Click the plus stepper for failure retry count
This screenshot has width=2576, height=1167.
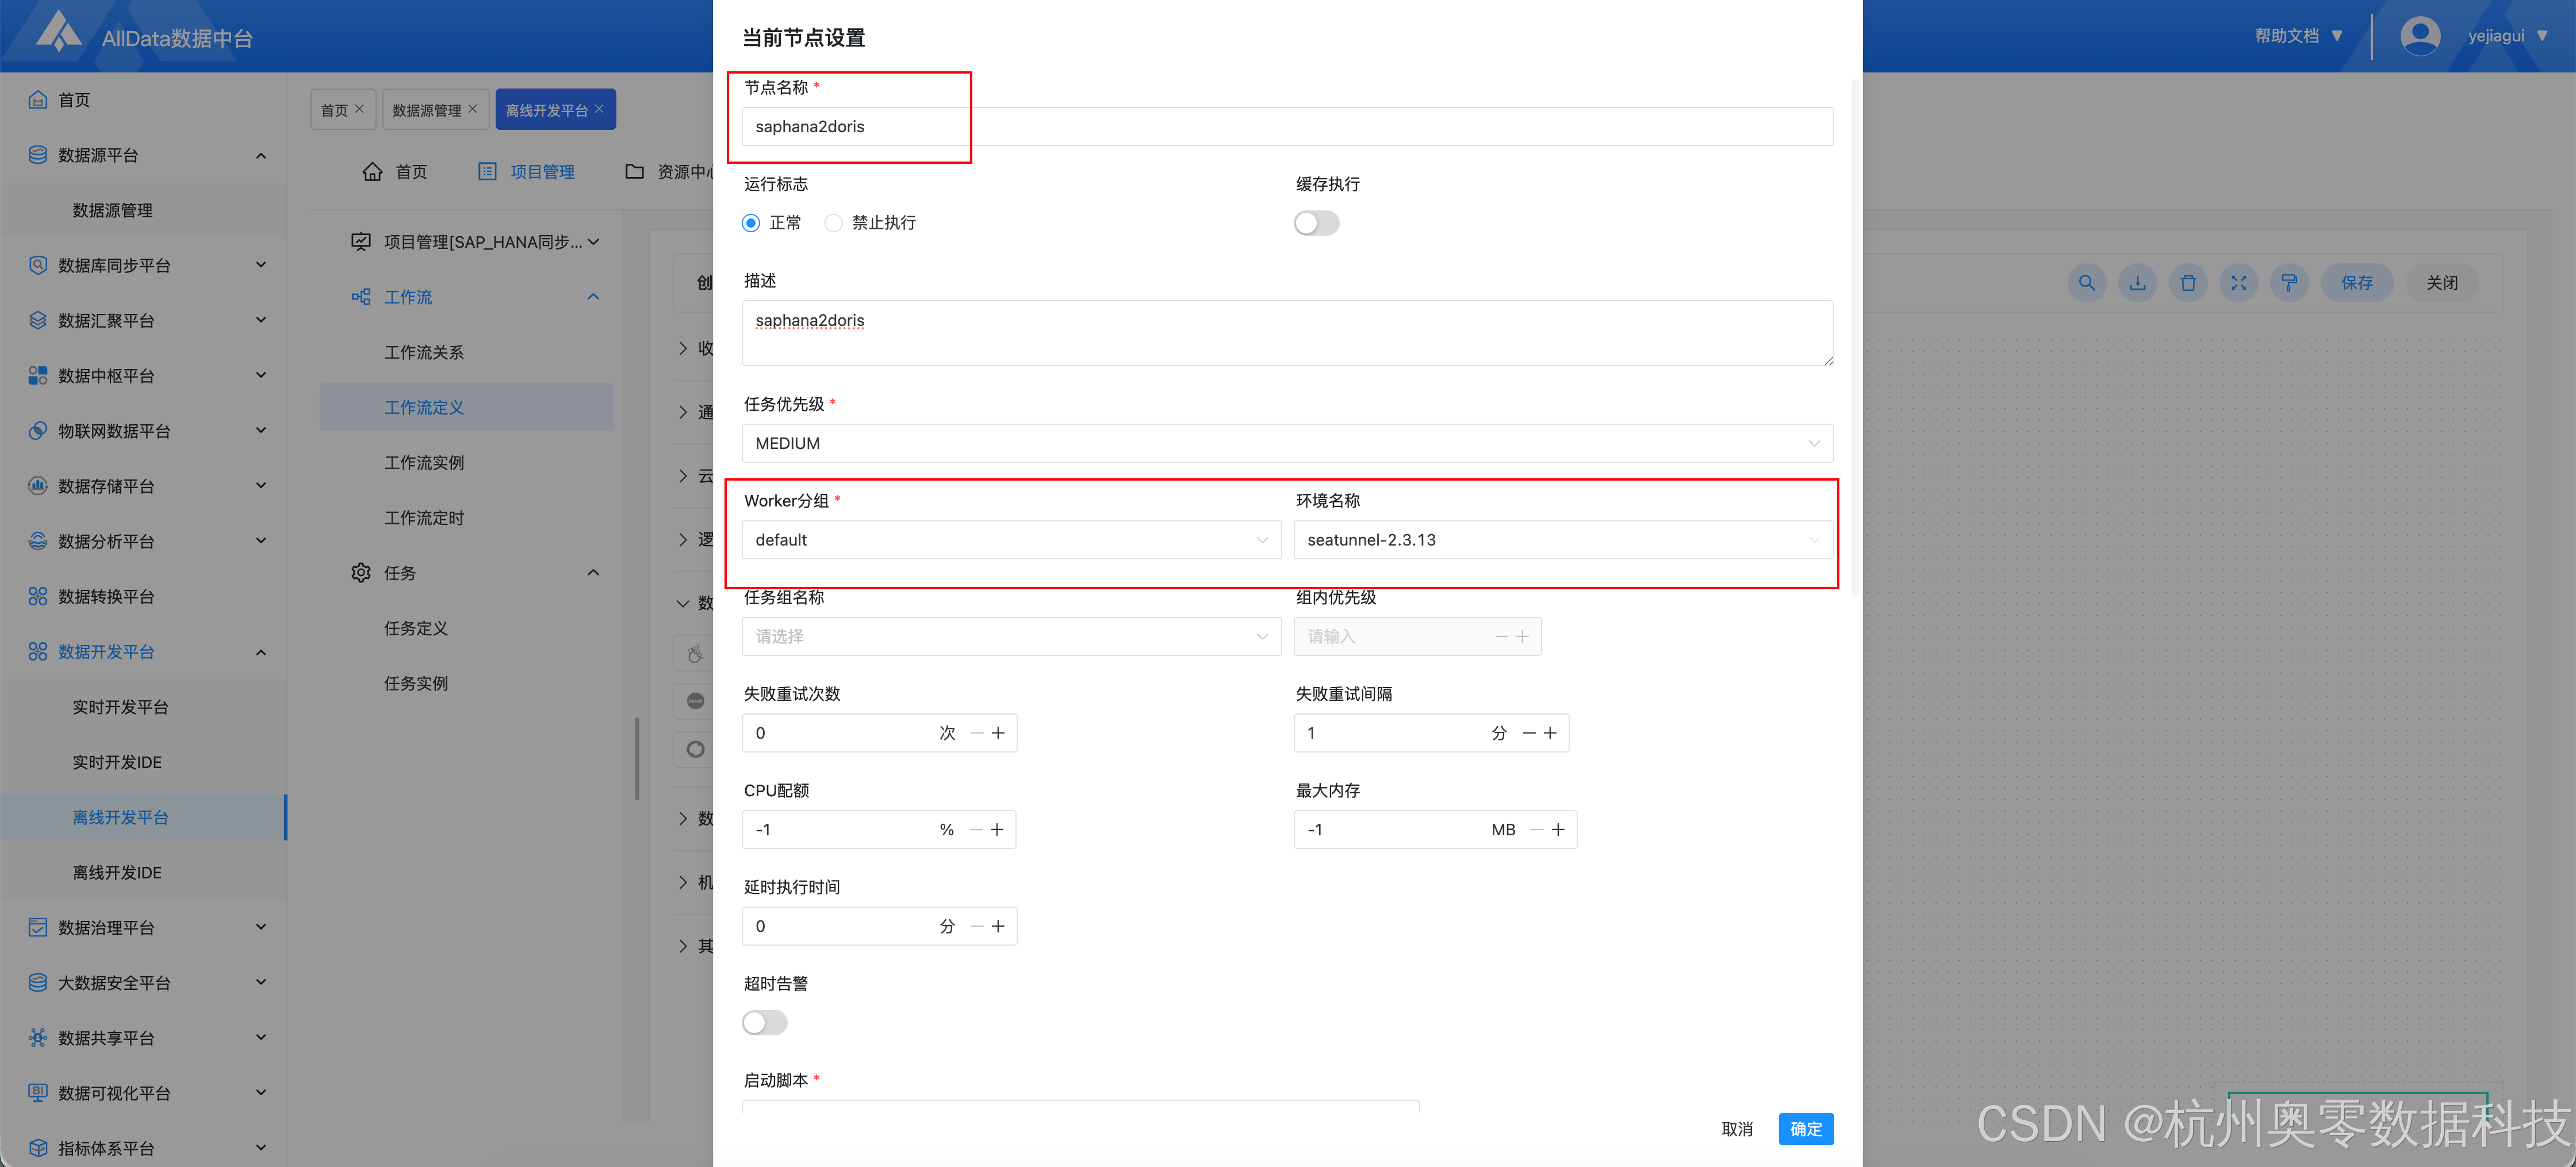(998, 733)
